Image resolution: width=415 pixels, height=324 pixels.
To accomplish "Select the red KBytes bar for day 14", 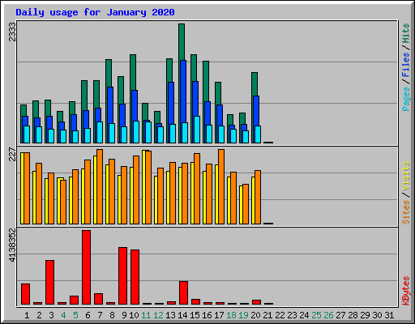I will pos(183,292).
